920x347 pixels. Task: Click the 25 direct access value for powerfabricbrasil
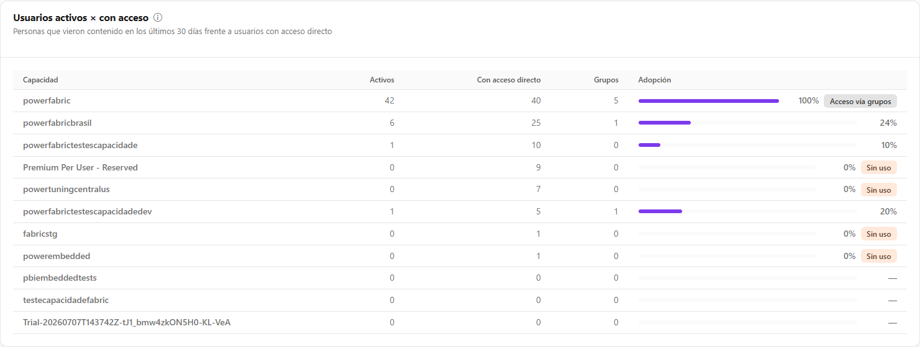pyautogui.click(x=536, y=123)
